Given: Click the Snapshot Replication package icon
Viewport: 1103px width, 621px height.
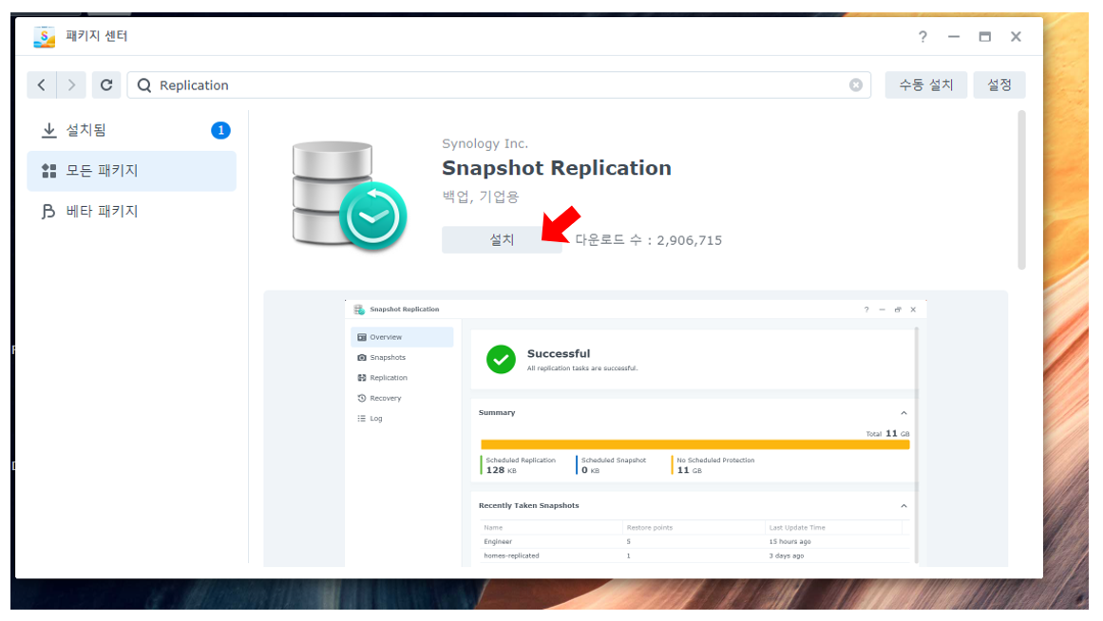Looking at the screenshot, I should point(349,196).
